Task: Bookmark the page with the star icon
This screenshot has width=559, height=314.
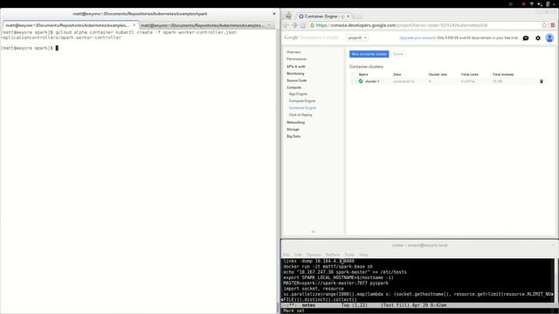Action: (x=544, y=25)
